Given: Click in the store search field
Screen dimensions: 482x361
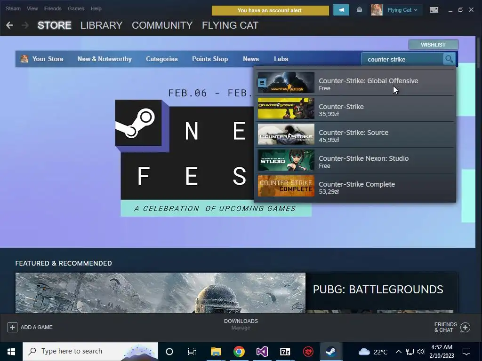Looking at the screenshot, I should coord(402,59).
